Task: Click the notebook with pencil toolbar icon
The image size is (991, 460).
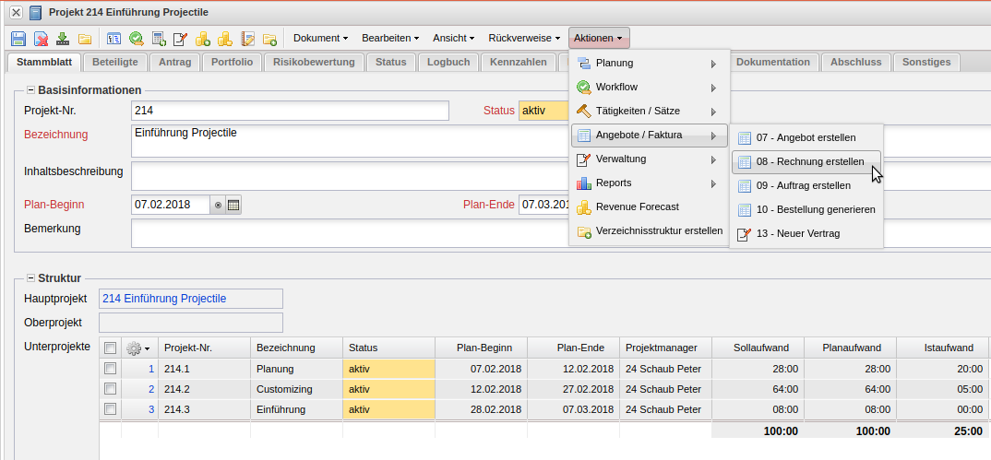Action: pos(247,39)
